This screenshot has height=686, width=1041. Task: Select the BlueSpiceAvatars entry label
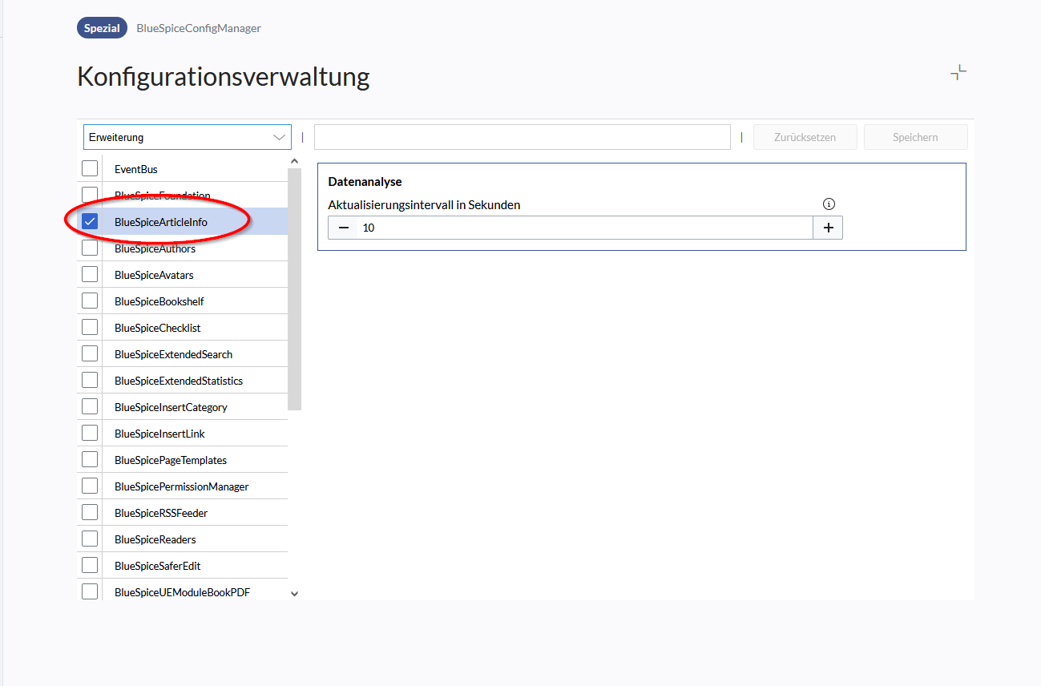[154, 275]
